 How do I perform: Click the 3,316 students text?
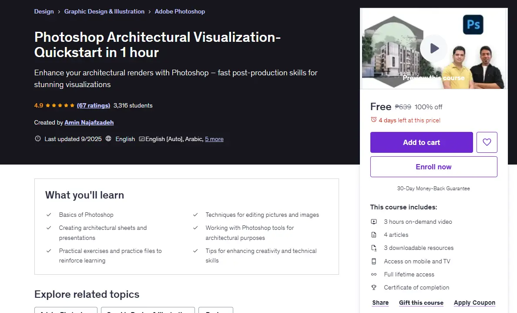(x=133, y=105)
